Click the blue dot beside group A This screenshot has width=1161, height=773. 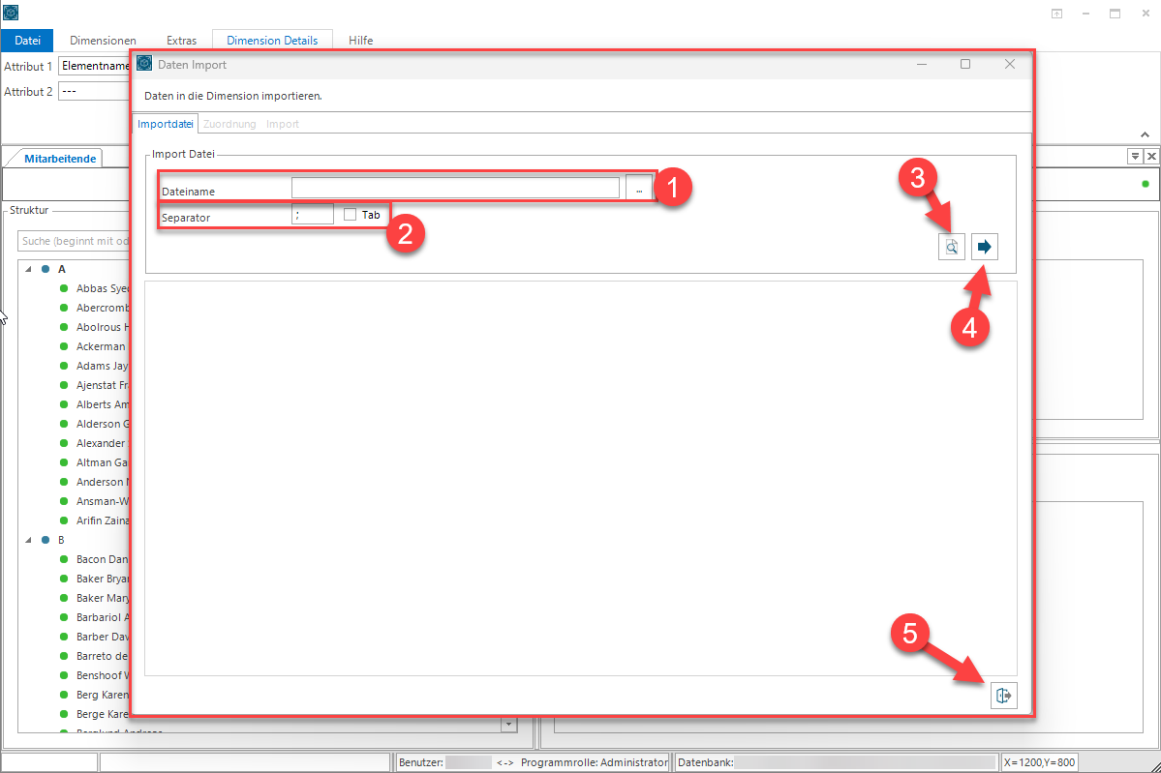click(46, 269)
